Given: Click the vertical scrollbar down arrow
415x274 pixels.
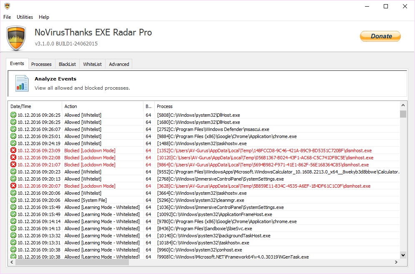Looking at the screenshot, I should pos(403,255).
